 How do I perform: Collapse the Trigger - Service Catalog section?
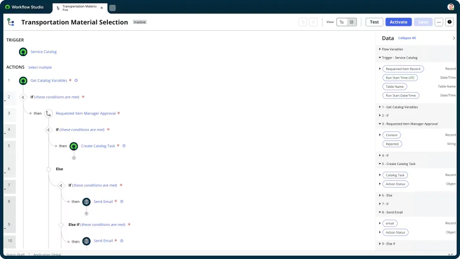(x=380, y=58)
